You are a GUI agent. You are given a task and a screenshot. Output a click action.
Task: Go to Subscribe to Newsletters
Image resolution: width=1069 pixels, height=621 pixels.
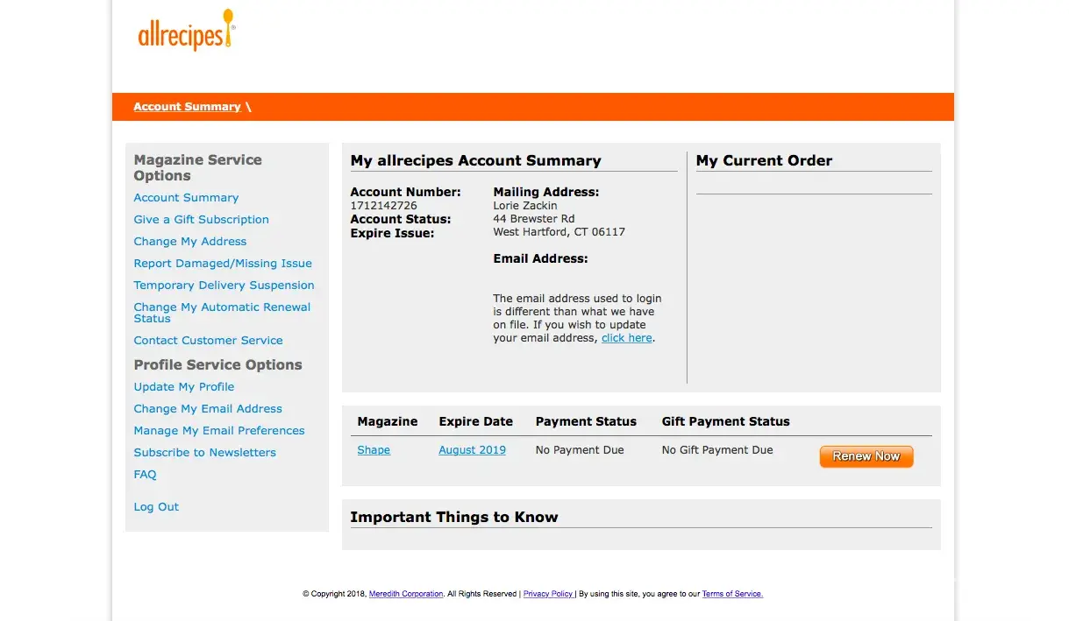click(x=204, y=453)
